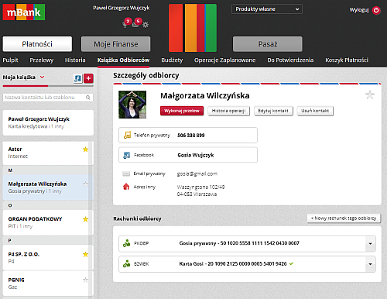Go to Przelewy menu item

click(42, 60)
